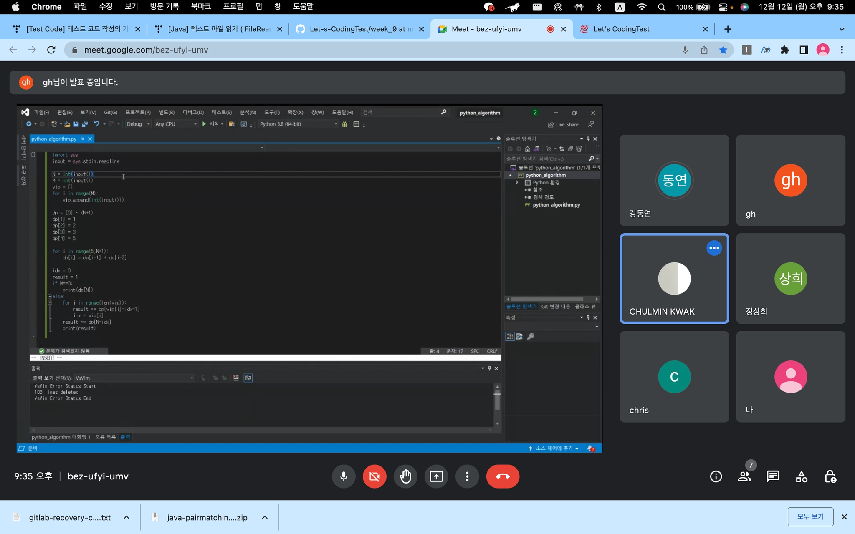Screen dimensions: 855x534
Task: Open the meeting details info icon
Action: 716,476
